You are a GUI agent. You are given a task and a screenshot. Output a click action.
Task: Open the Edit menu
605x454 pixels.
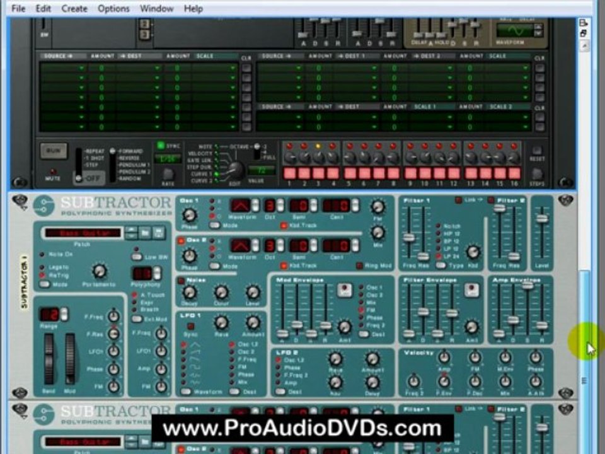tap(43, 8)
